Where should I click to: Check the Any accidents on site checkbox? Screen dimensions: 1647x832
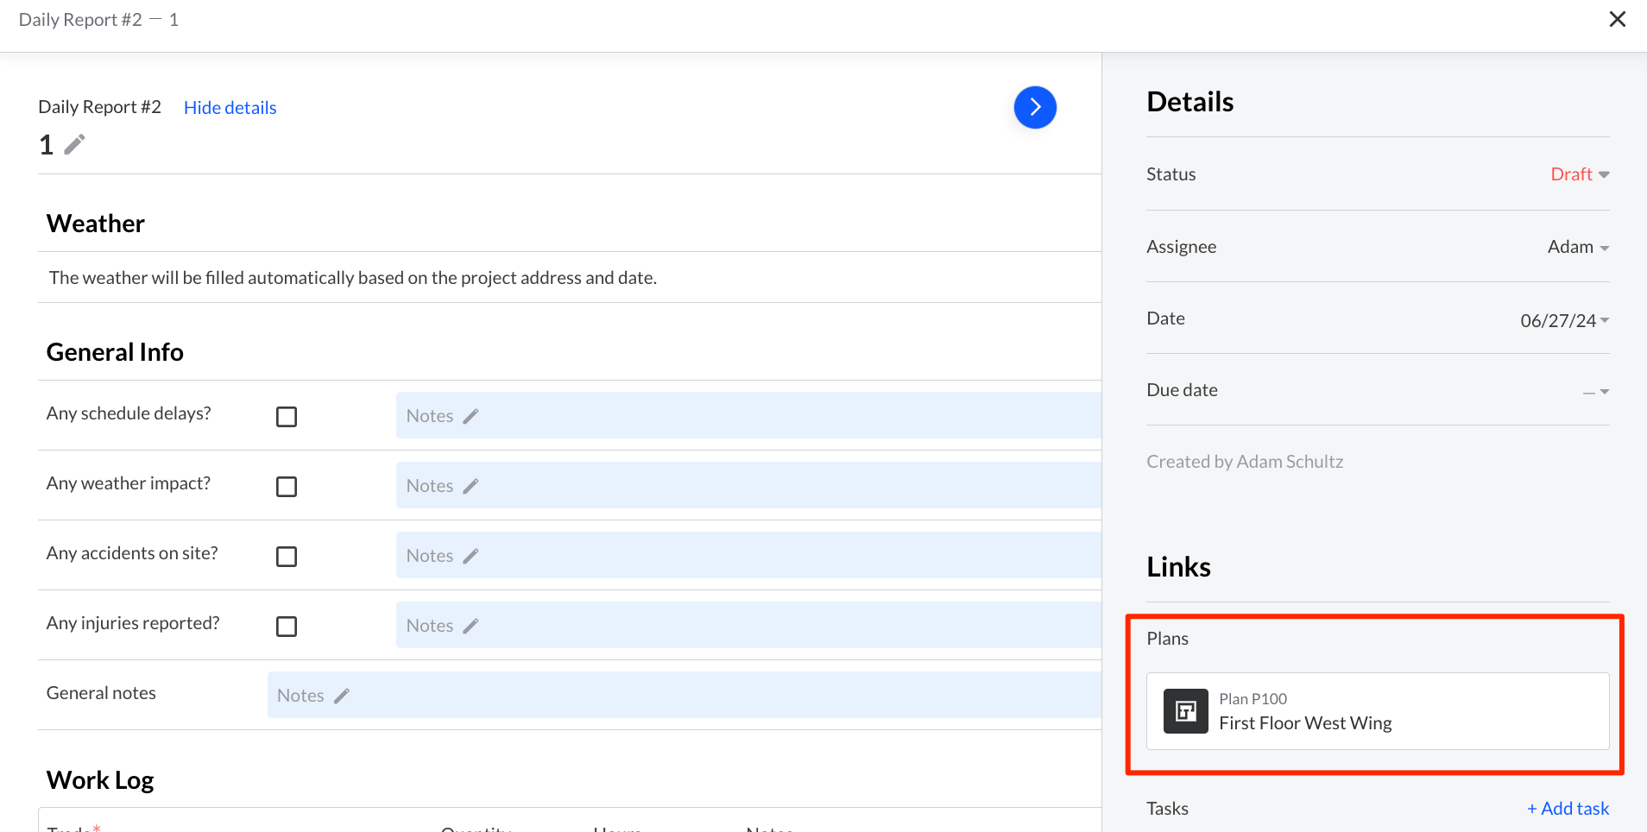286,556
